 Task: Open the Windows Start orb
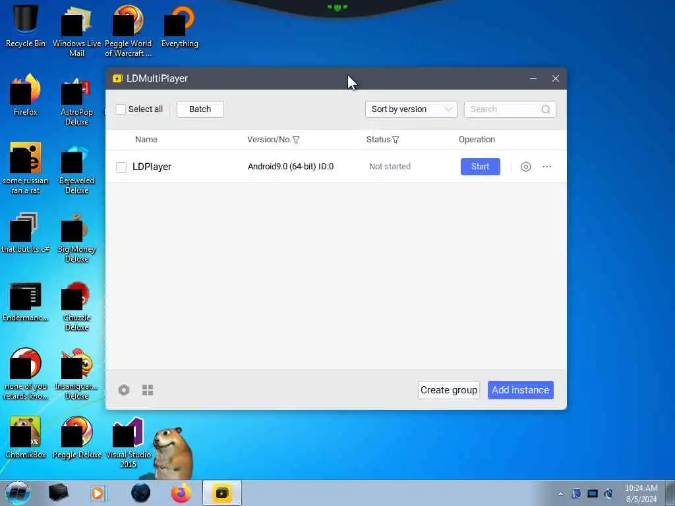[x=18, y=493]
